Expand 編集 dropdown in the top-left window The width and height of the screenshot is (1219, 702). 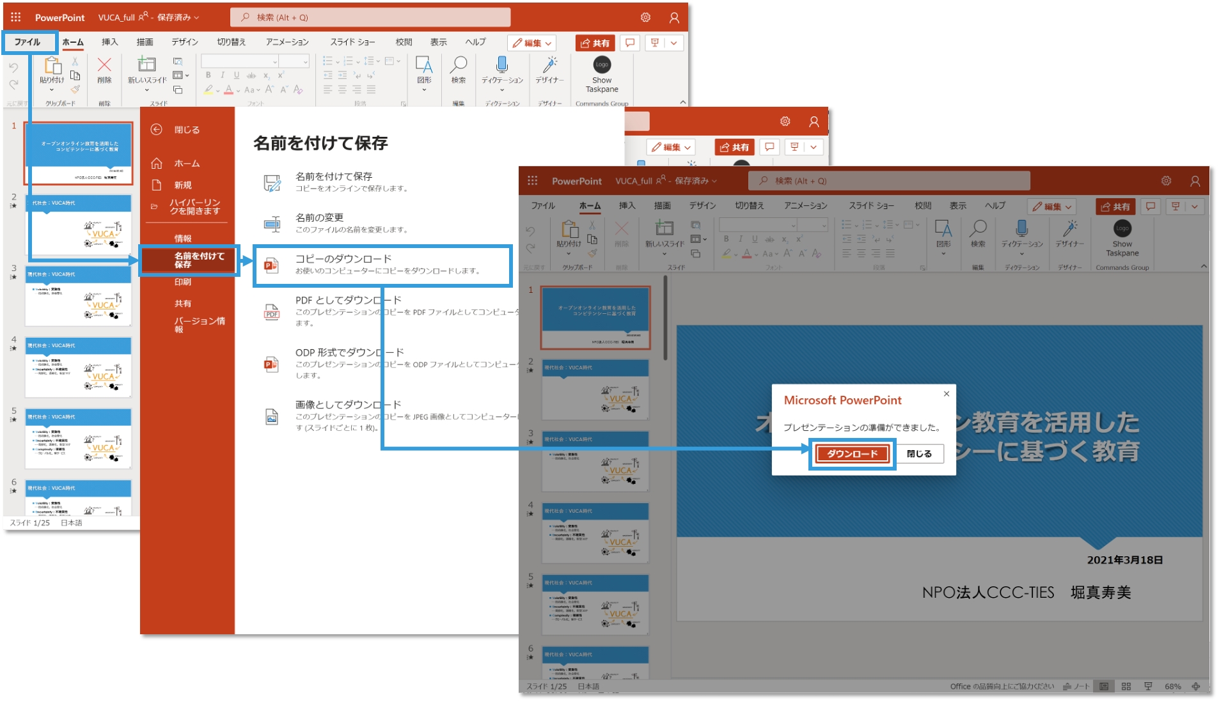(x=532, y=43)
